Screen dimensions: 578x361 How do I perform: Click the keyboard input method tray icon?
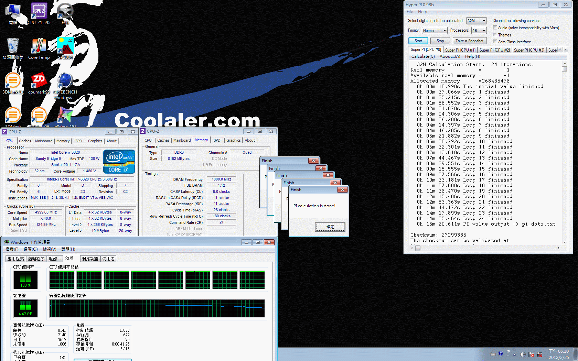point(493,354)
